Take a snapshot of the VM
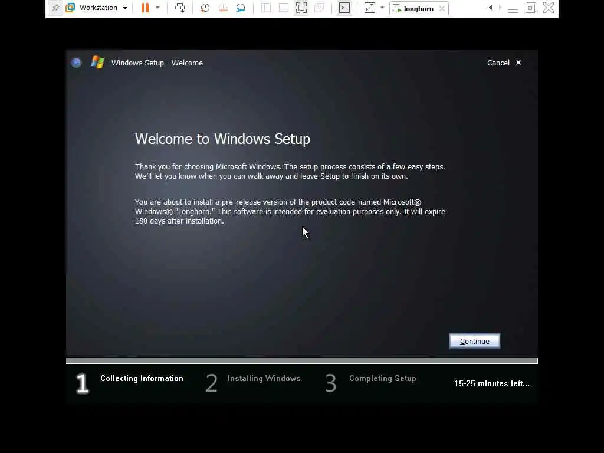This screenshot has height=453, width=604. [x=205, y=8]
